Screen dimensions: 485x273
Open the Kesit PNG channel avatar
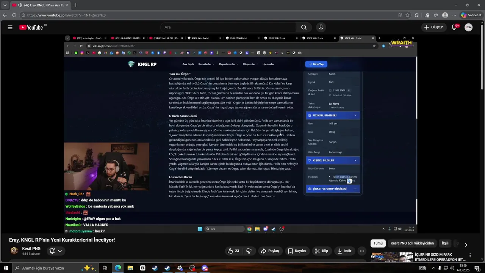14,251
